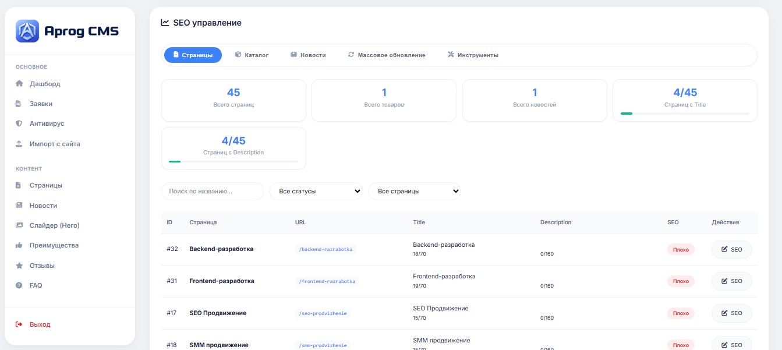This screenshot has height=350, width=782.
Task: Click the SEO управление page heading
Action: [207, 23]
